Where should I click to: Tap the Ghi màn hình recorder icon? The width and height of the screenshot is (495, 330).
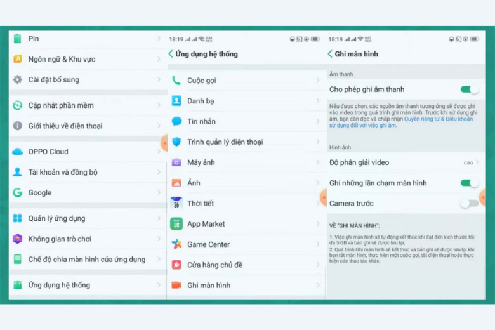pyautogui.click(x=176, y=286)
